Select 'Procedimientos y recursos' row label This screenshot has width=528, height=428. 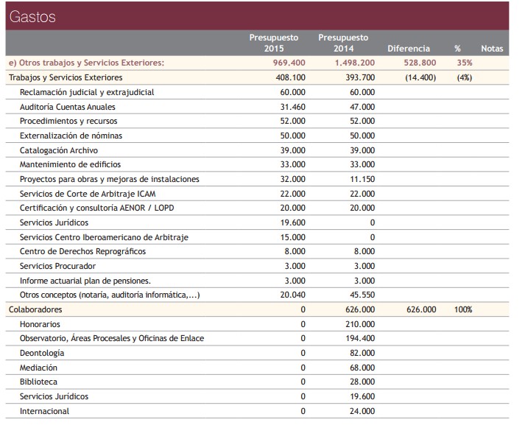click(68, 121)
